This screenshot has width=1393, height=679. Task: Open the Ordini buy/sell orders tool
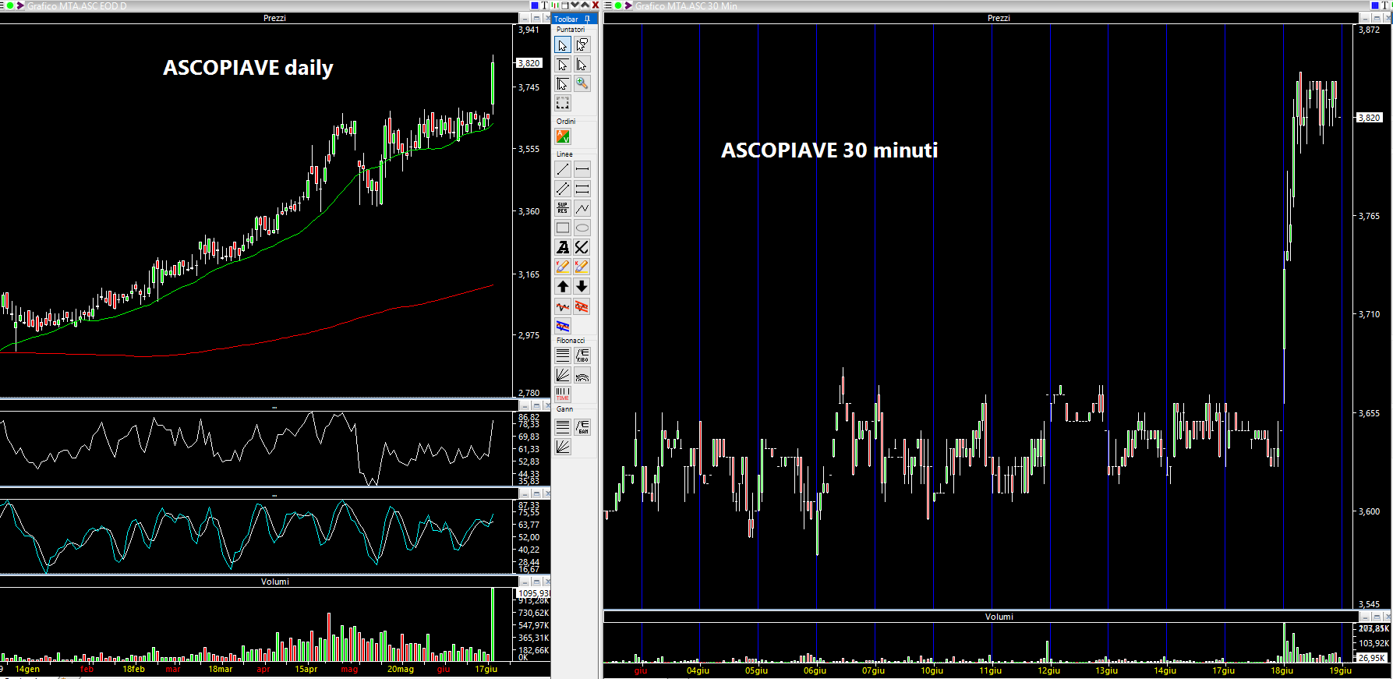pos(563,137)
